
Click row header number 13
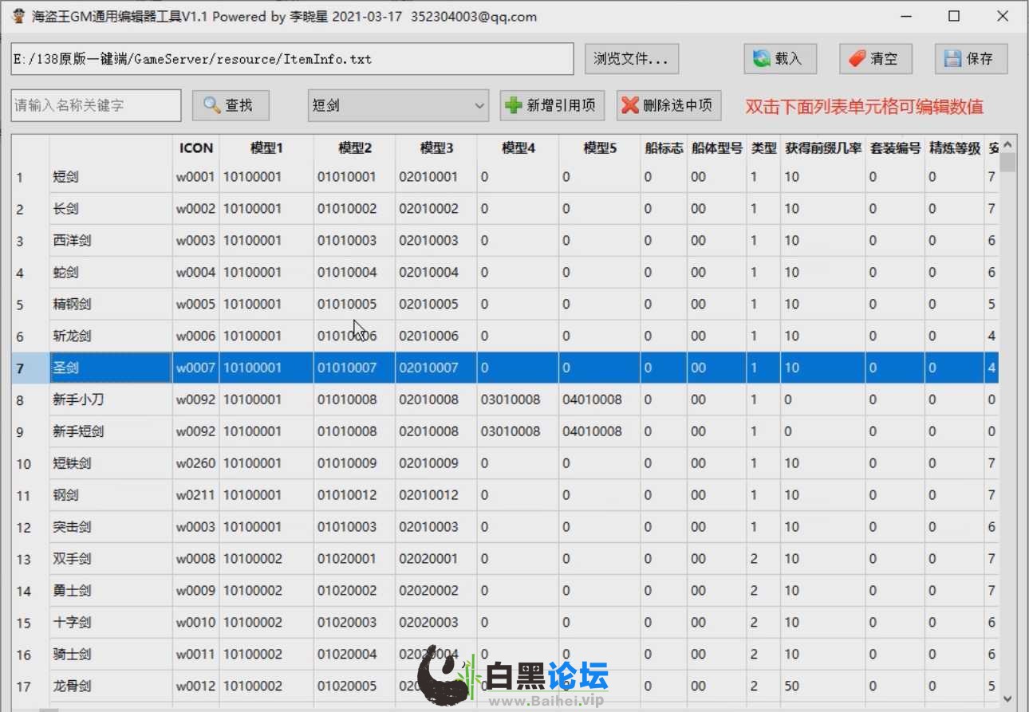point(30,559)
